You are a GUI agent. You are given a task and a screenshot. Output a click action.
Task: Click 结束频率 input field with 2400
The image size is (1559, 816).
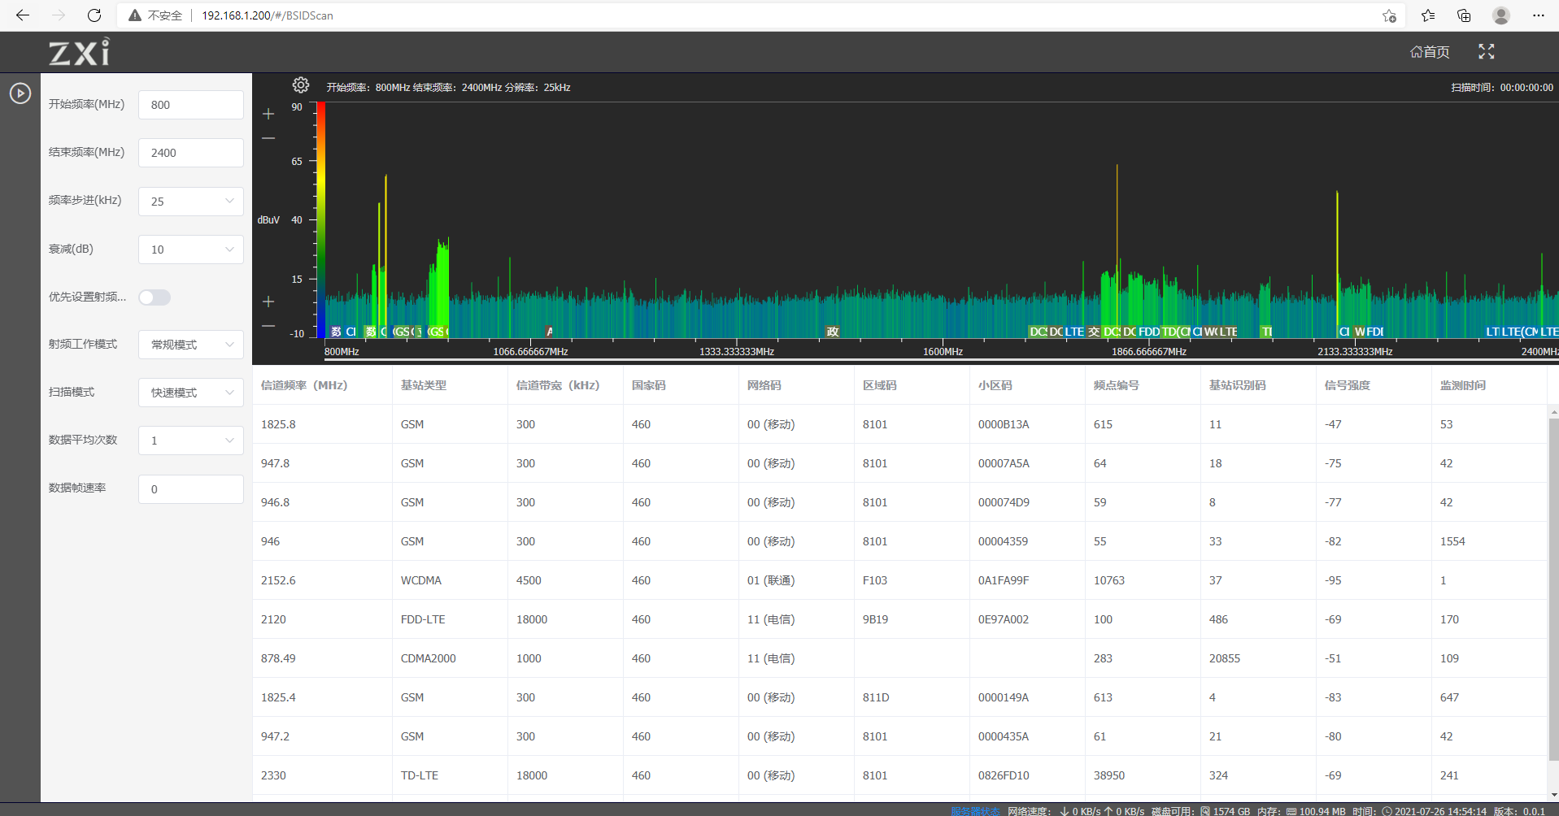[x=191, y=153]
